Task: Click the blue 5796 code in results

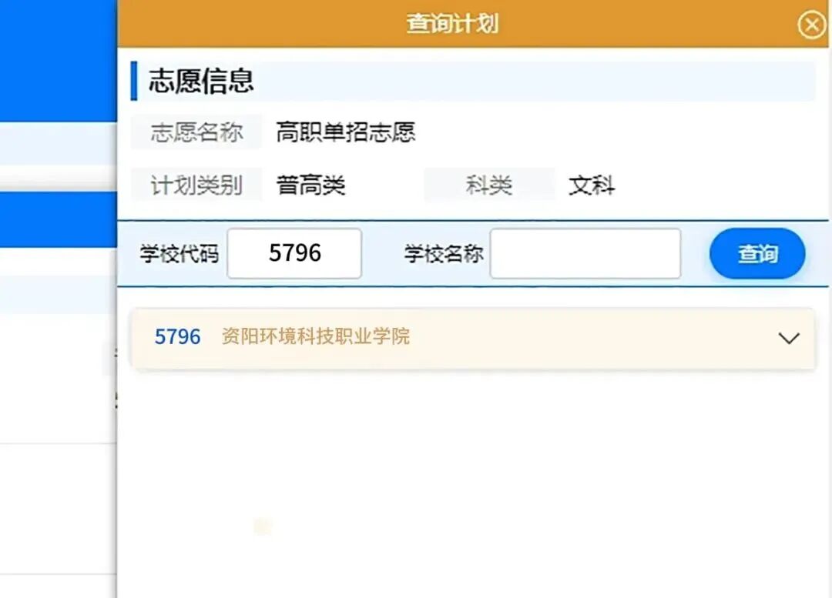Action: pos(178,336)
